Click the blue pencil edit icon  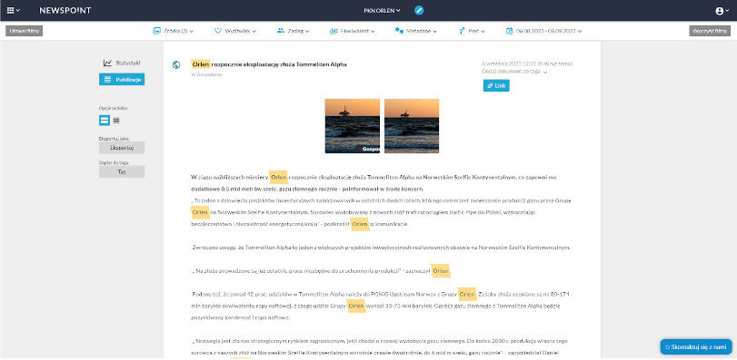pyautogui.click(x=419, y=10)
